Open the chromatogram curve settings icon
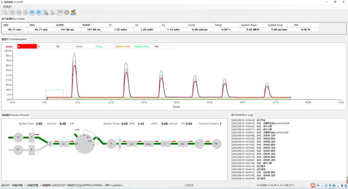Screen dimensions: 348x189 [60, 12]
